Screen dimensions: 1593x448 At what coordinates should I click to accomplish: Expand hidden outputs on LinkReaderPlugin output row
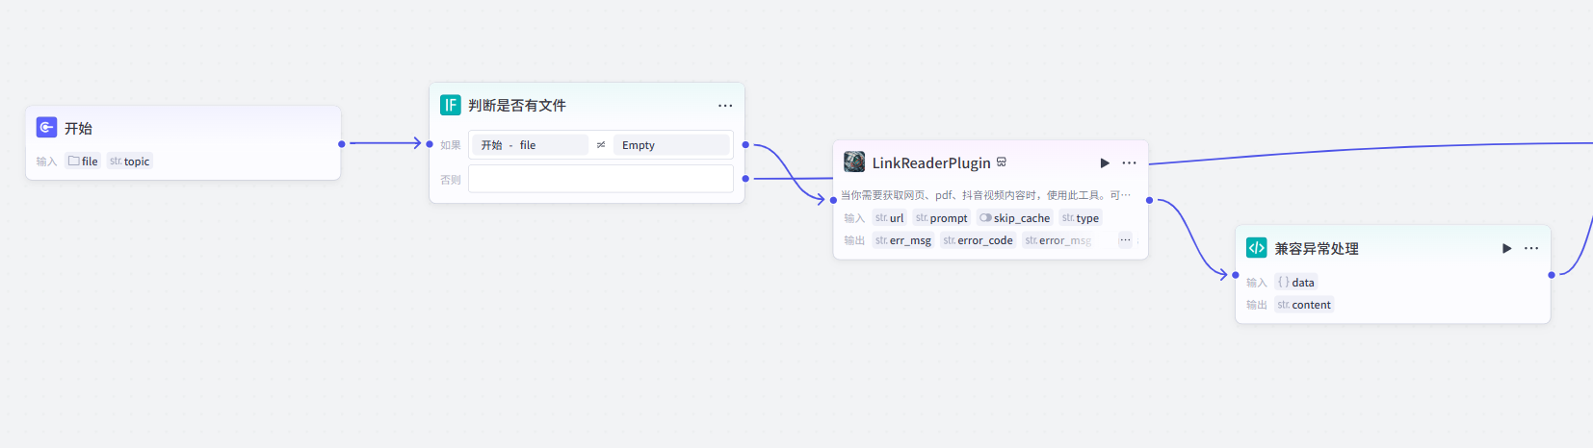click(1124, 240)
